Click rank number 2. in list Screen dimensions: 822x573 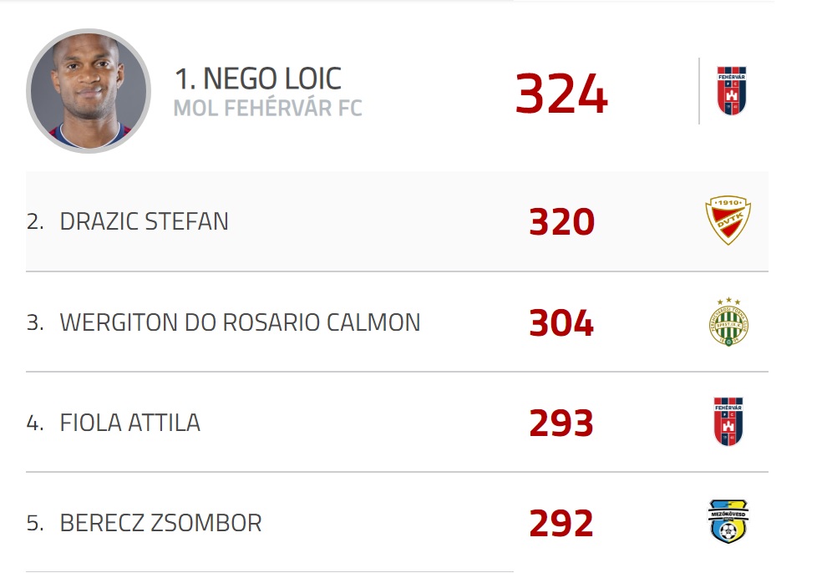35,221
